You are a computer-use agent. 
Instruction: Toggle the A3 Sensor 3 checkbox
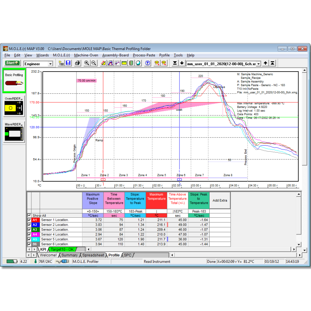coord(29,230)
